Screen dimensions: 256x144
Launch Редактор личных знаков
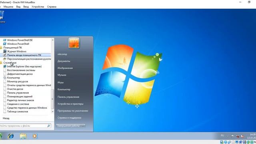19,100
